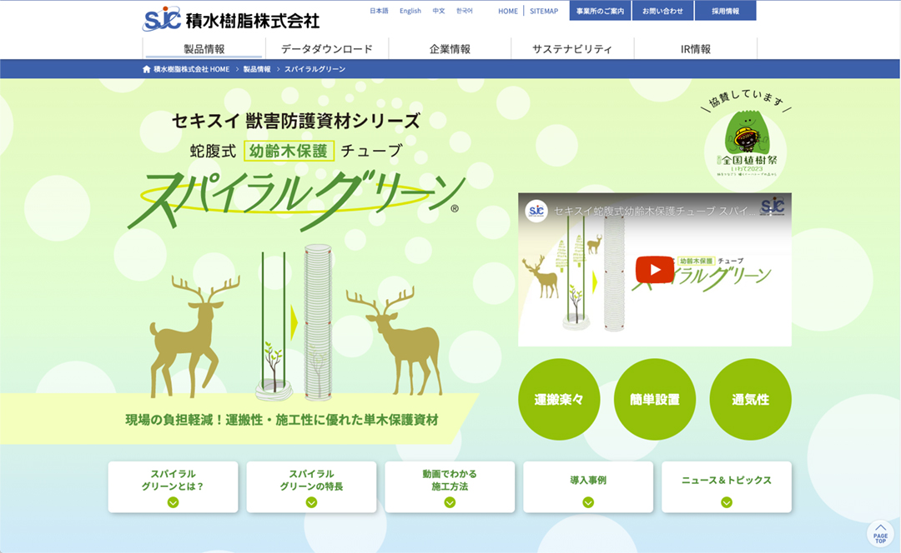Click the 運搬楽々 green circle
The image size is (901, 553).
coord(559,399)
